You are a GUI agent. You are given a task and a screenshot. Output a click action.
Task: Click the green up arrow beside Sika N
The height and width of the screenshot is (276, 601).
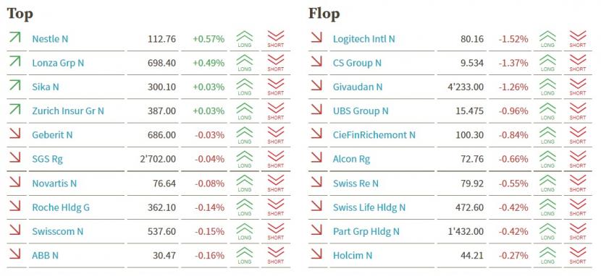[x=14, y=85]
